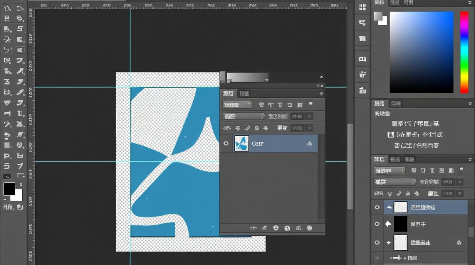Open the docked layers panel flyout menu
The image size is (475, 265).
(x=470, y=159)
